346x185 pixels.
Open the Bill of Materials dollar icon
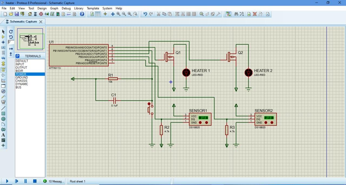point(63,14)
